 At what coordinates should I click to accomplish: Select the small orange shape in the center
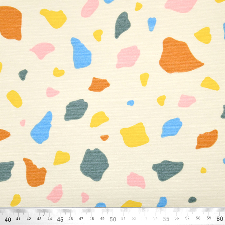pos(98,85)
